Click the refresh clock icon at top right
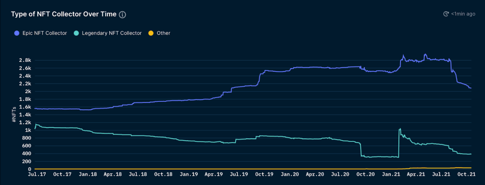This screenshot has width=485, height=185. tap(446, 14)
